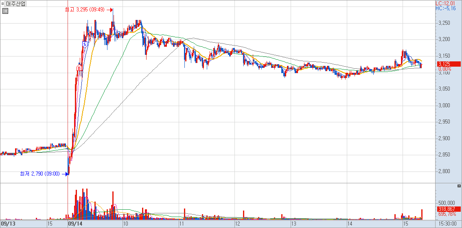Click the B buy signal marker
The height and width of the screenshot is (228, 462).
pyautogui.click(x=79, y=68)
